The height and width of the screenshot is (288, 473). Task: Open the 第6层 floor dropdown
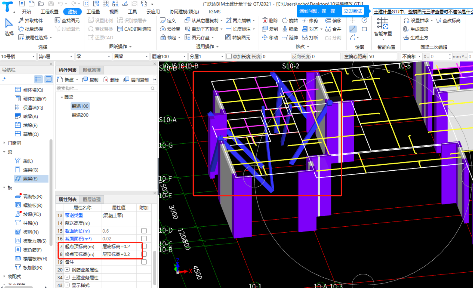[55, 56]
